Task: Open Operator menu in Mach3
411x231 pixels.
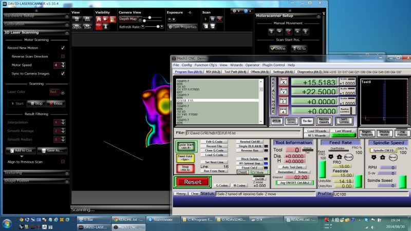Action: pos(252,65)
